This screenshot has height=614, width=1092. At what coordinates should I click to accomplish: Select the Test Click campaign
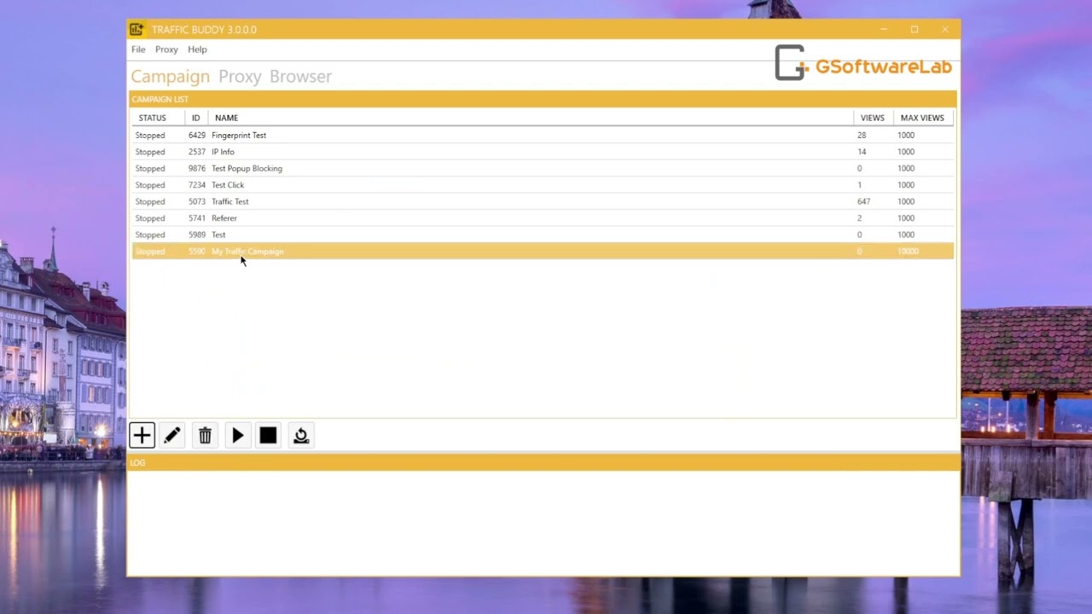pyautogui.click(x=543, y=185)
